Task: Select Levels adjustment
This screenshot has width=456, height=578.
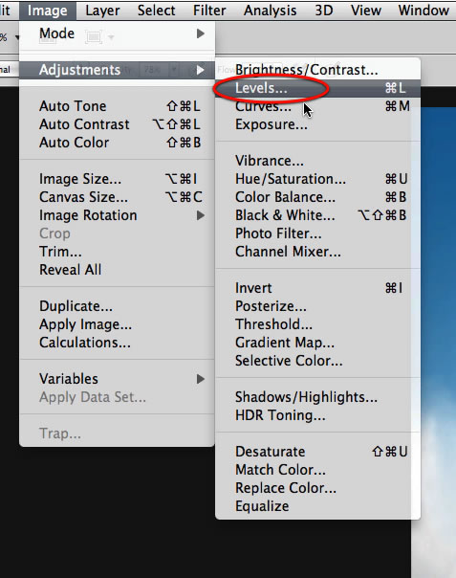Action: (x=318, y=88)
